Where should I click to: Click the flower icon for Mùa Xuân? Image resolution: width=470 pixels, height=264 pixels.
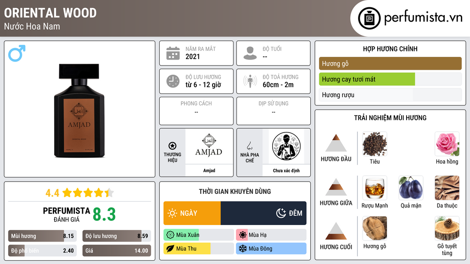pyautogui.click(x=170, y=235)
